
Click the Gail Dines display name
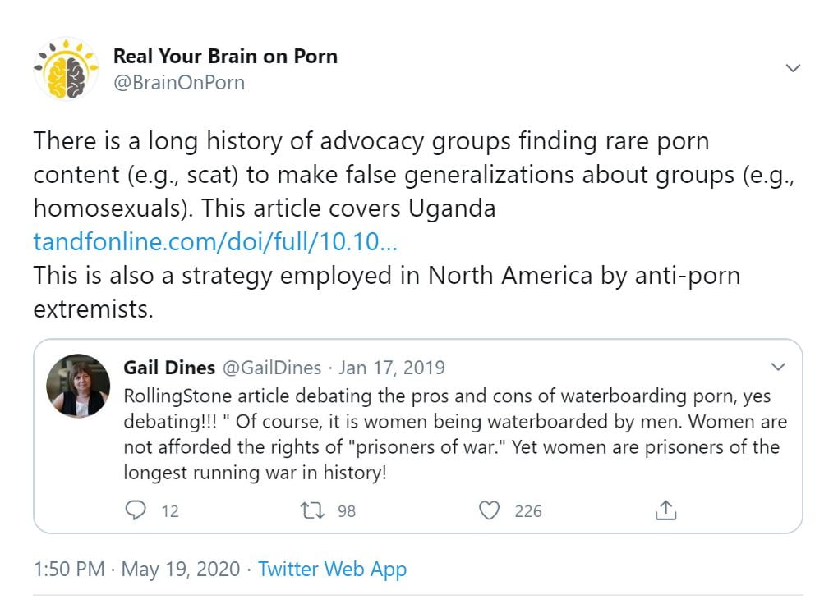[169, 368]
